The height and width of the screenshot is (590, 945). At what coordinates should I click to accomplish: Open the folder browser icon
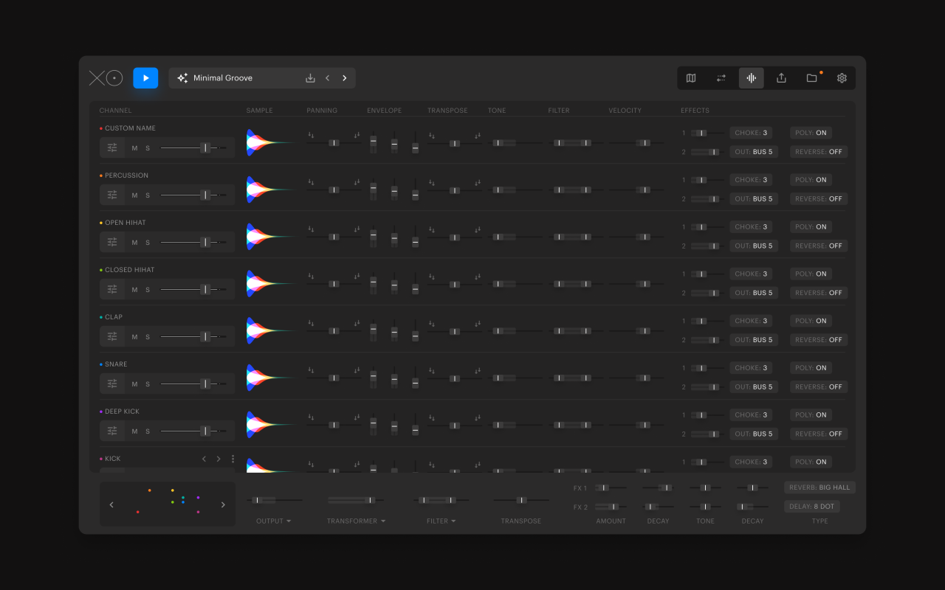(811, 78)
